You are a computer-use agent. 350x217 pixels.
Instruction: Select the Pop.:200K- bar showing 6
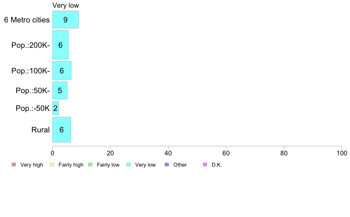click(x=60, y=45)
